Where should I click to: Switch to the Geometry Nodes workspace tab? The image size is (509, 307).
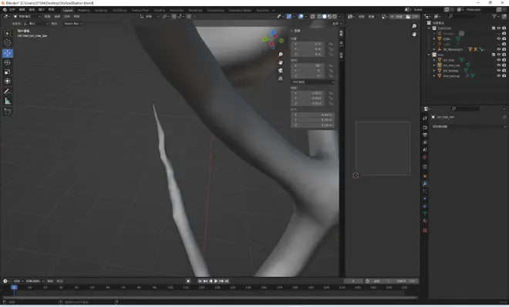coord(240,10)
